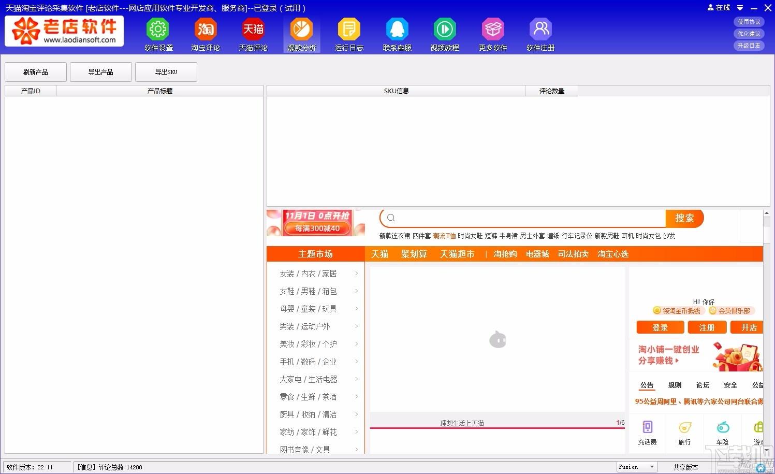Viewport: 775px width, 474px height.
Task: Open the Fusion theme dropdown
Action: point(637,467)
